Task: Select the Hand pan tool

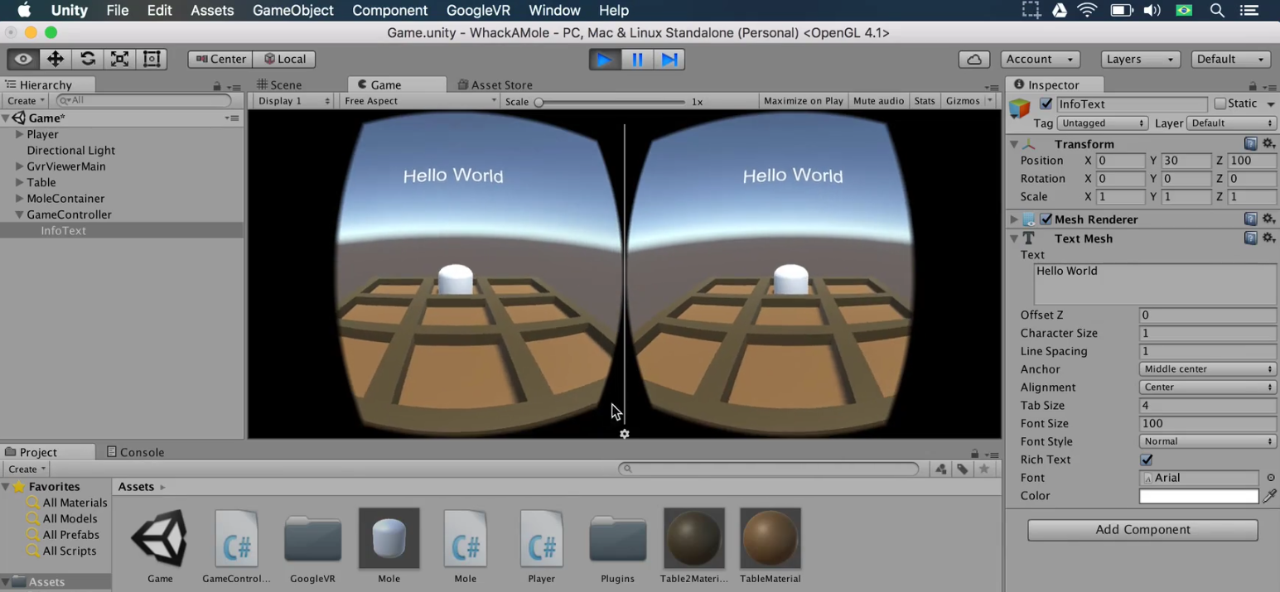Action: 22,58
